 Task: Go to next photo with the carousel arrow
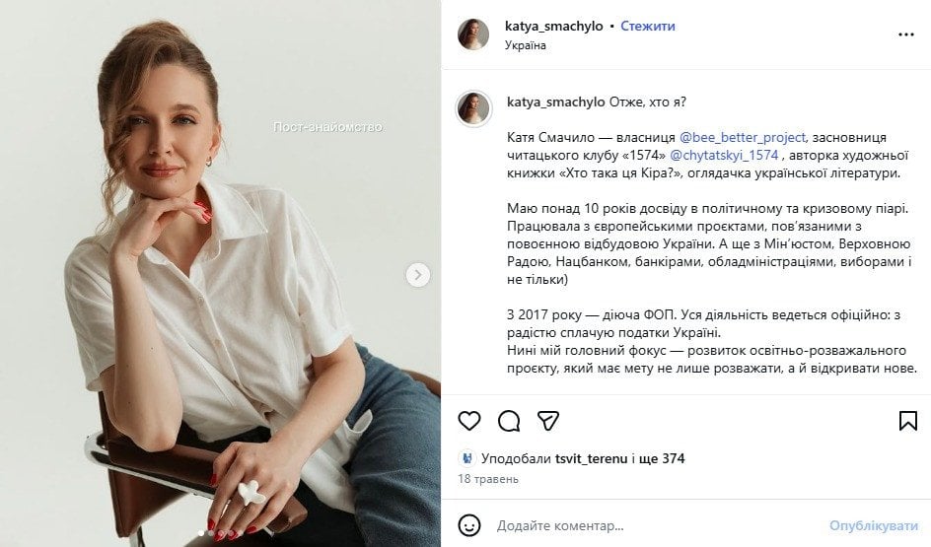pos(418,275)
